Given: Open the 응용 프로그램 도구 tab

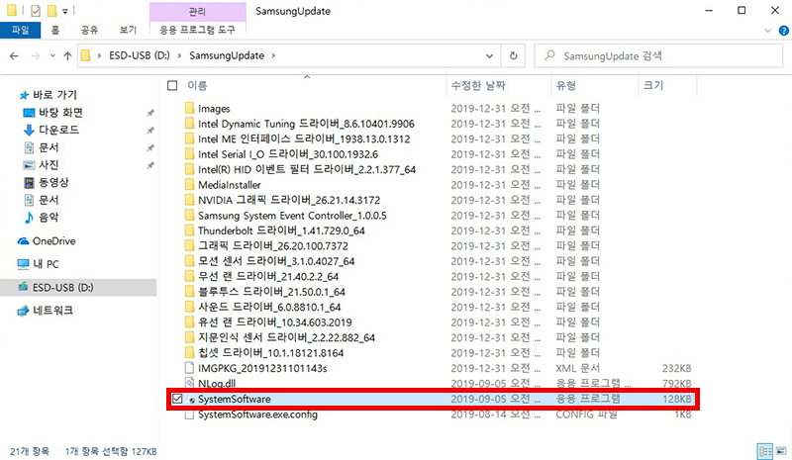Looking at the screenshot, I should tap(197, 31).
